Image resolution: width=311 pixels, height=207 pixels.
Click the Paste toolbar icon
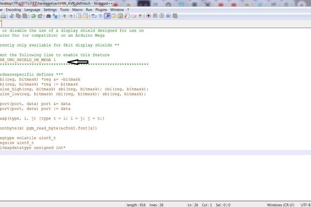click(x=25, y=16)
